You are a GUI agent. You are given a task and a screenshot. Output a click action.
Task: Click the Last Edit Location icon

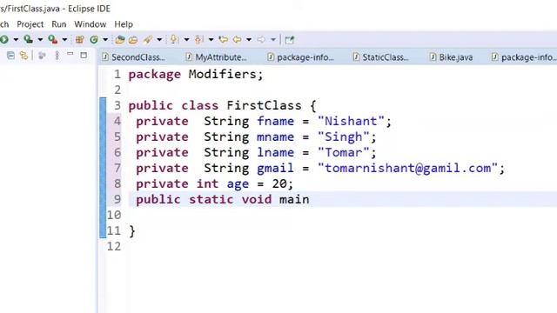(x=223, y=39)
